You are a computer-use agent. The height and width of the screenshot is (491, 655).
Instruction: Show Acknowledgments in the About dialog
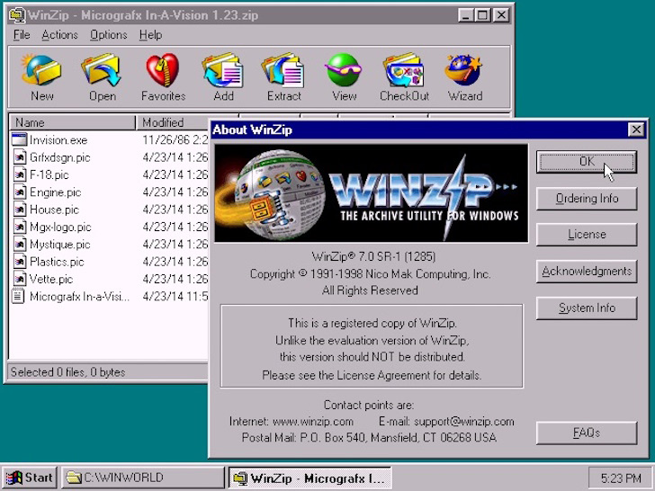point(587,272)
